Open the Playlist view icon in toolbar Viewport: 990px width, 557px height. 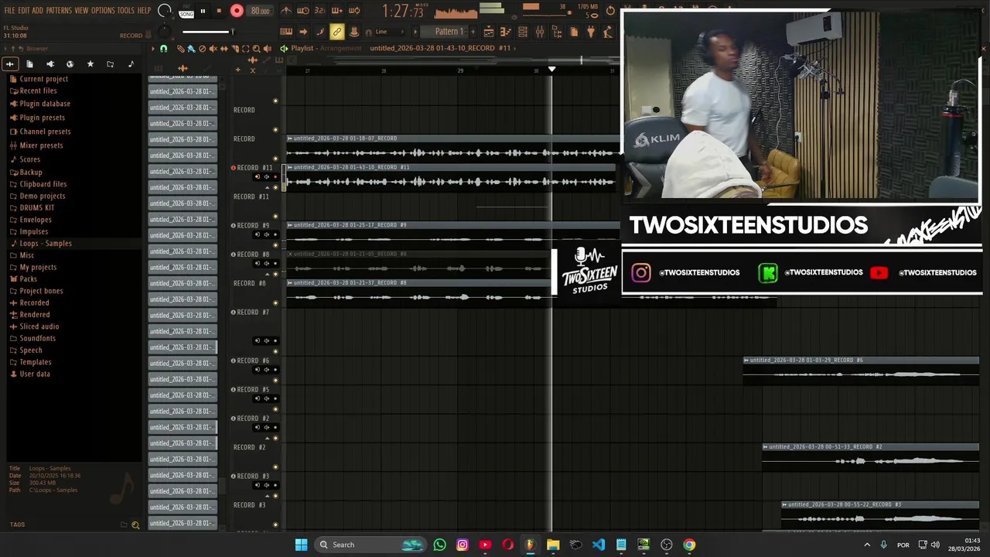489,32
